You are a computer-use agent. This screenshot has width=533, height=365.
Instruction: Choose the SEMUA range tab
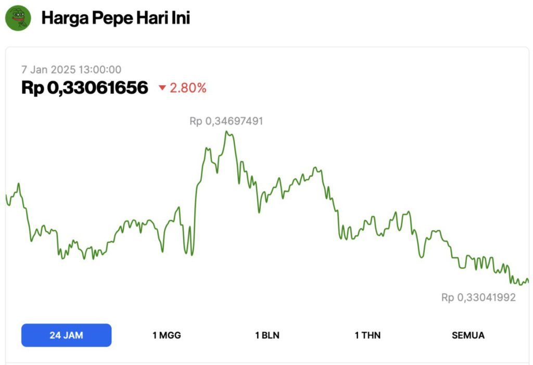click(468, 335)
